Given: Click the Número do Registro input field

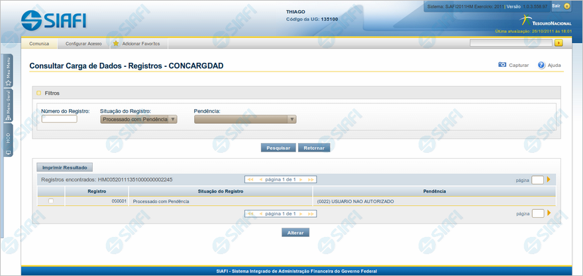Looking at the screenshot, I should click(x=59, y=119).
